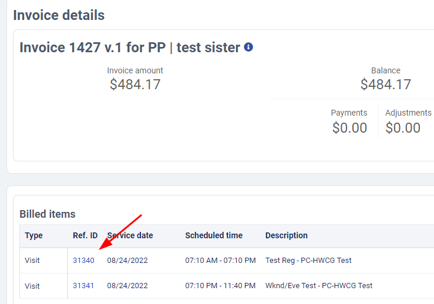434x304 pixels.
Task: Open Ref. ID 31341 visit link
Action: [x=83, y=286]
